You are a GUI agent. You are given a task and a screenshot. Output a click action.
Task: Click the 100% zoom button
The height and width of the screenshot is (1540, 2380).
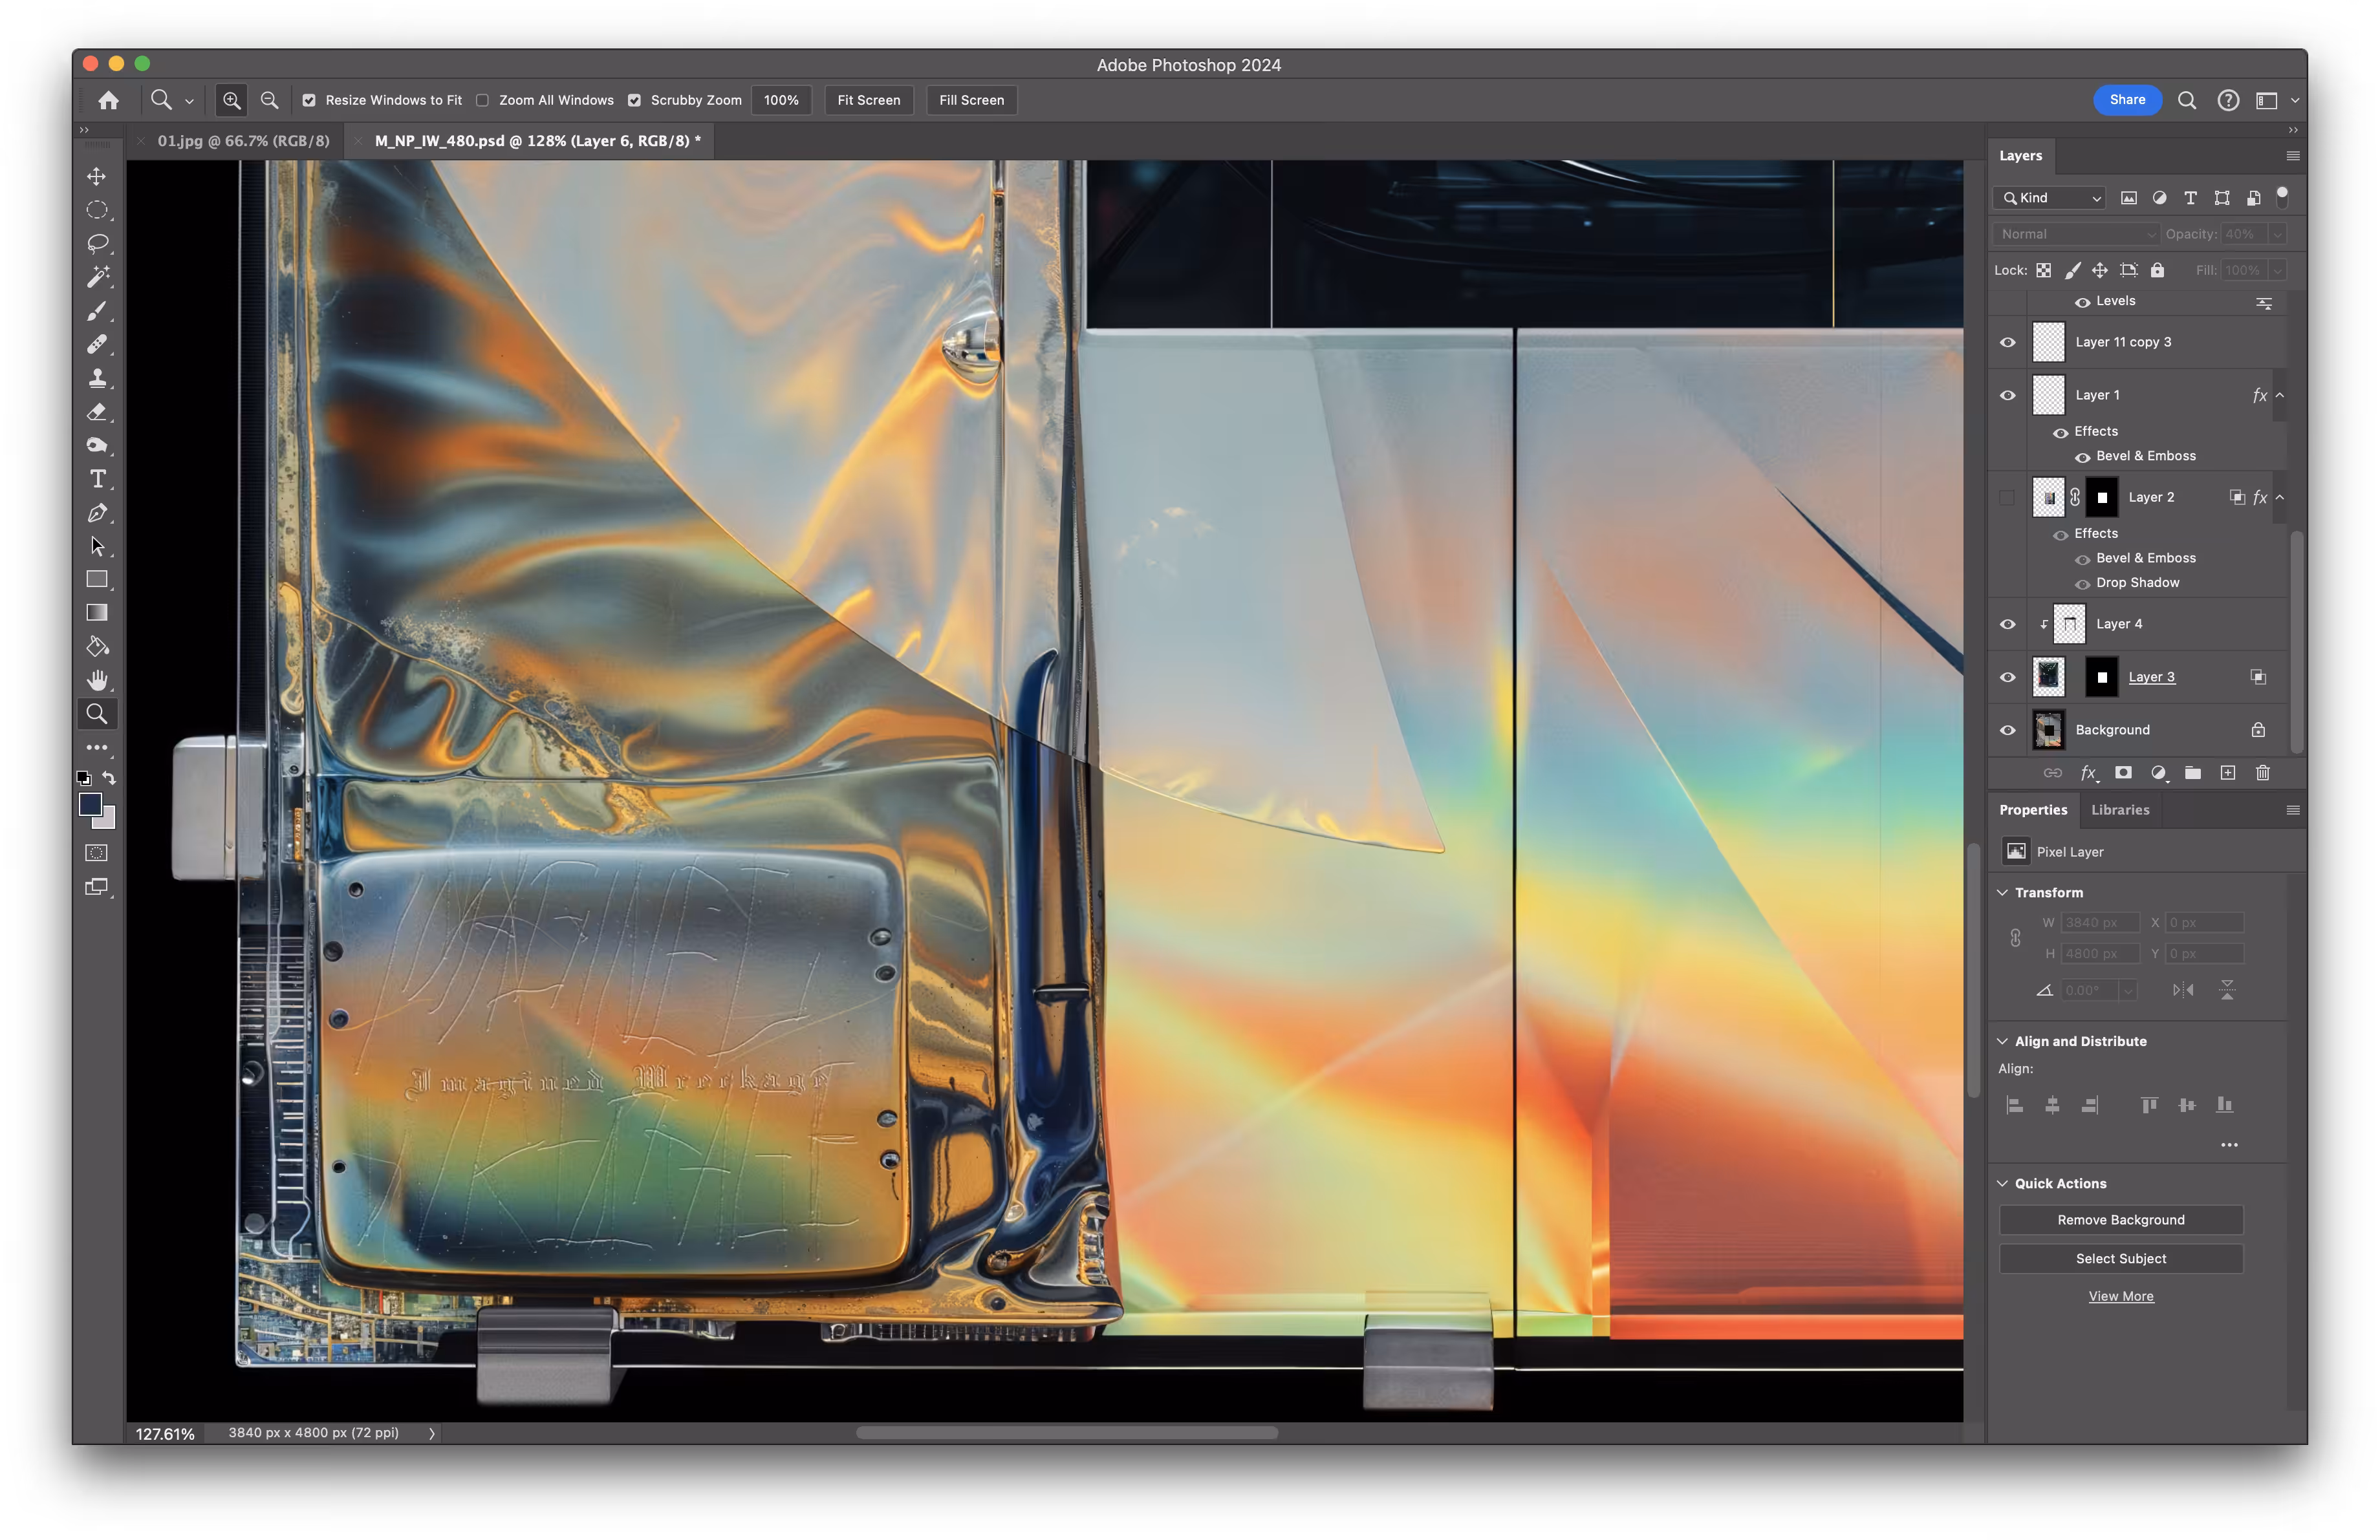click(781, 100)
